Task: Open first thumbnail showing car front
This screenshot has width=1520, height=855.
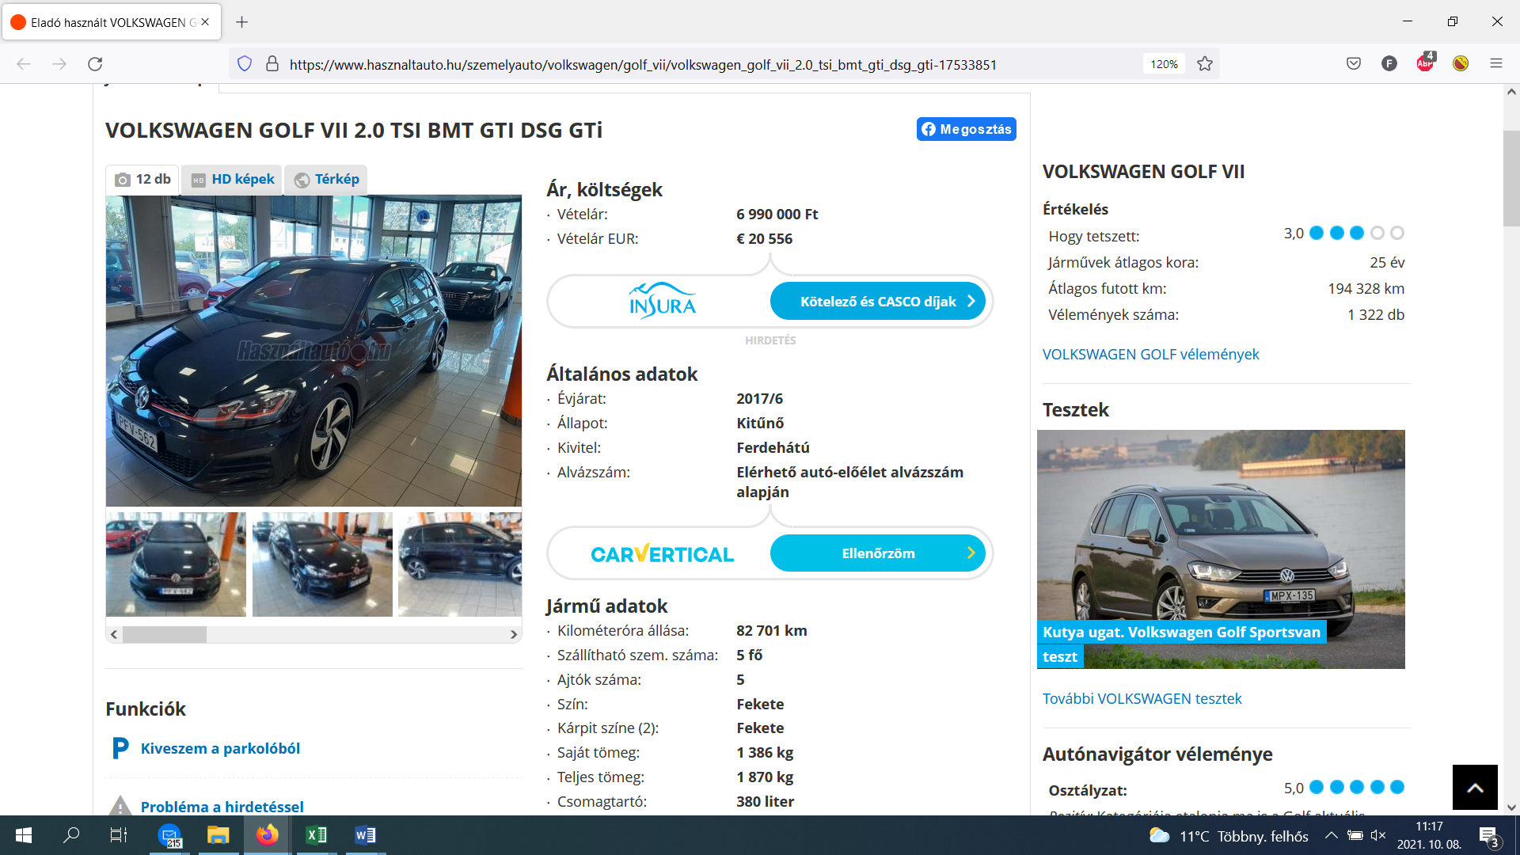Action: [176, 564]
